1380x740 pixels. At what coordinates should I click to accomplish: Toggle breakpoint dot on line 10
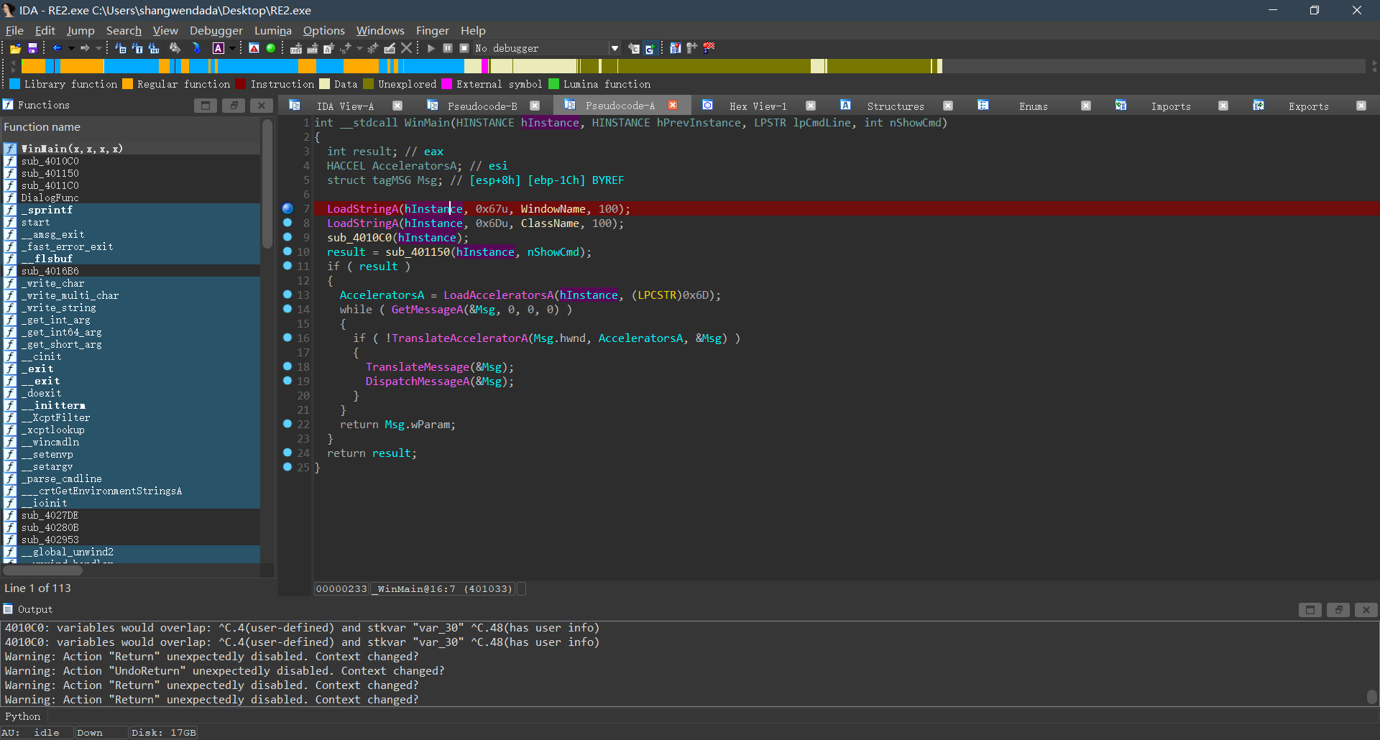(287, 251)
